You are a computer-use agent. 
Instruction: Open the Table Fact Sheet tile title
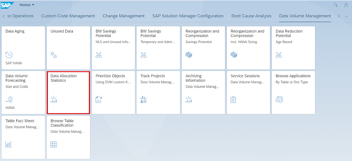pyautogui.click(x=20, y=121)
